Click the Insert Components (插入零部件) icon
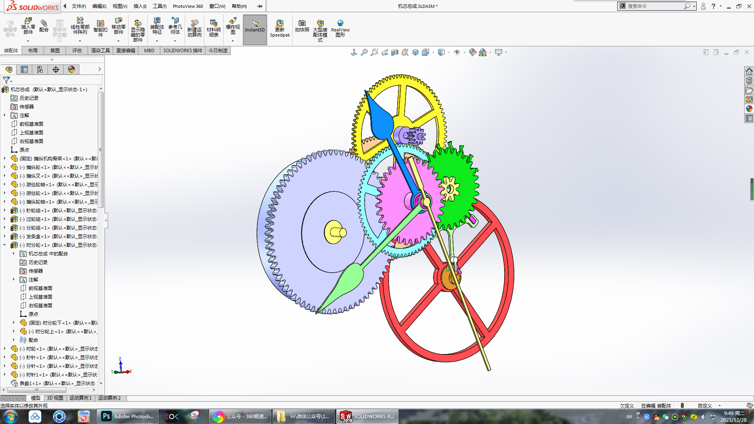 28,26
